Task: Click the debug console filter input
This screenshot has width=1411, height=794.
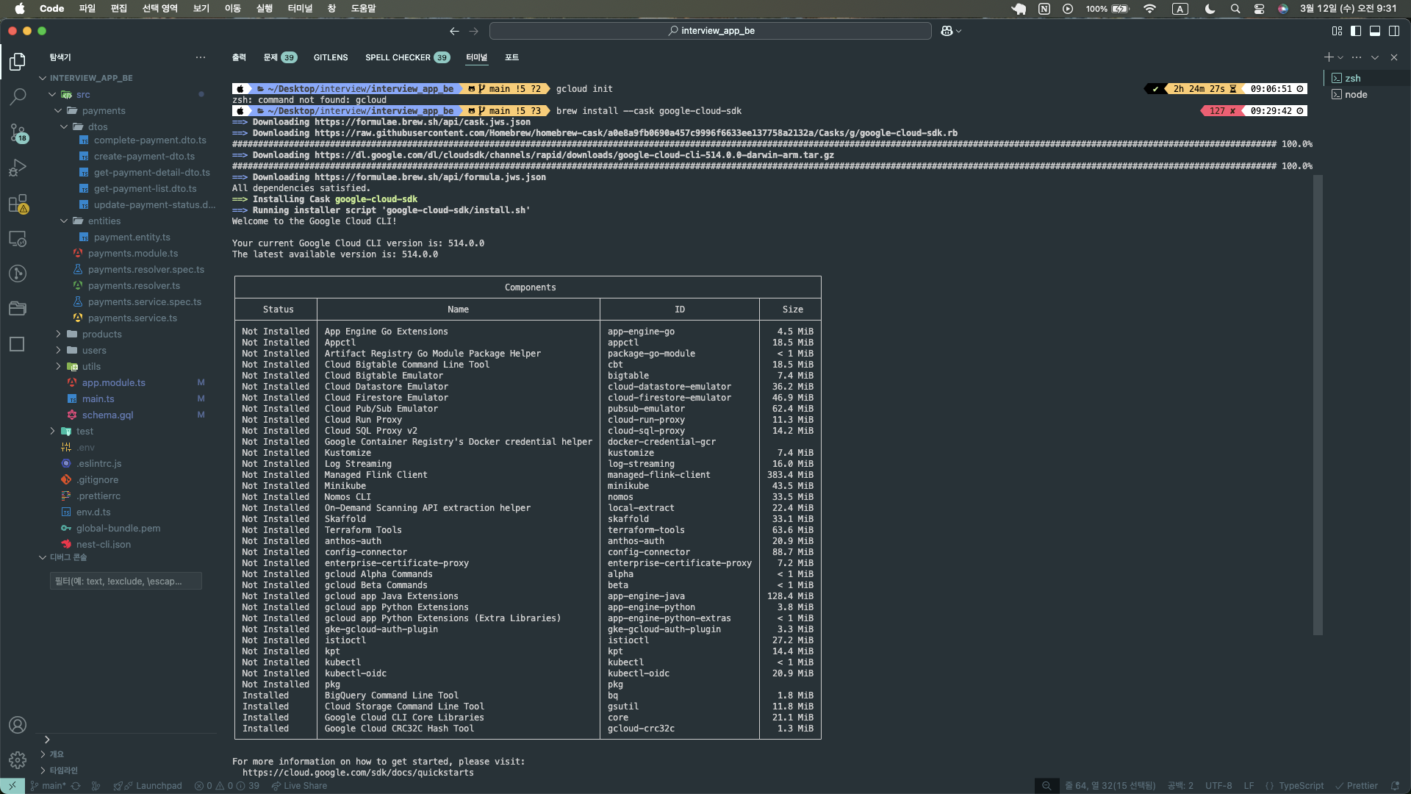Action: click(x=126, y=581)
